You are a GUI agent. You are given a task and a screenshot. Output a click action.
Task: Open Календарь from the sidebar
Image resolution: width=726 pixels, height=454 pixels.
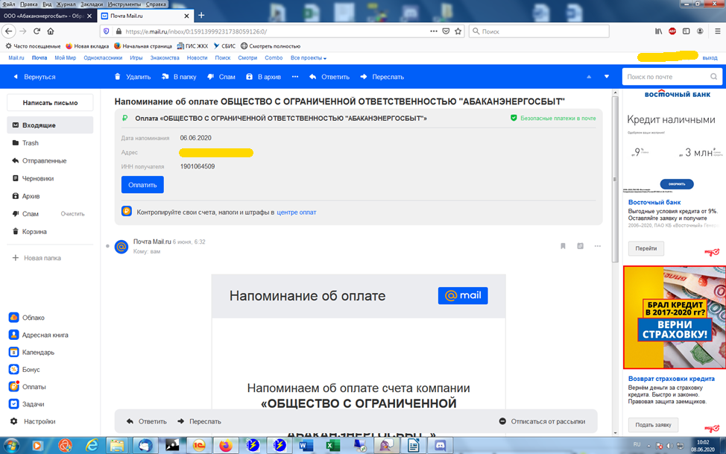coord(31,352)
